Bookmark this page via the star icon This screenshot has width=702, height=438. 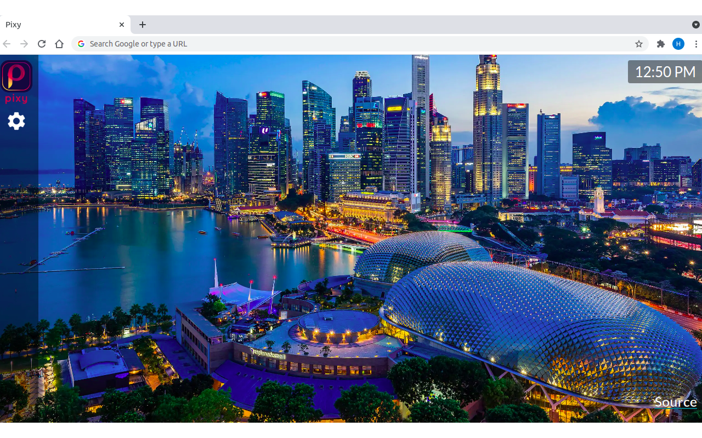[639, 44]
